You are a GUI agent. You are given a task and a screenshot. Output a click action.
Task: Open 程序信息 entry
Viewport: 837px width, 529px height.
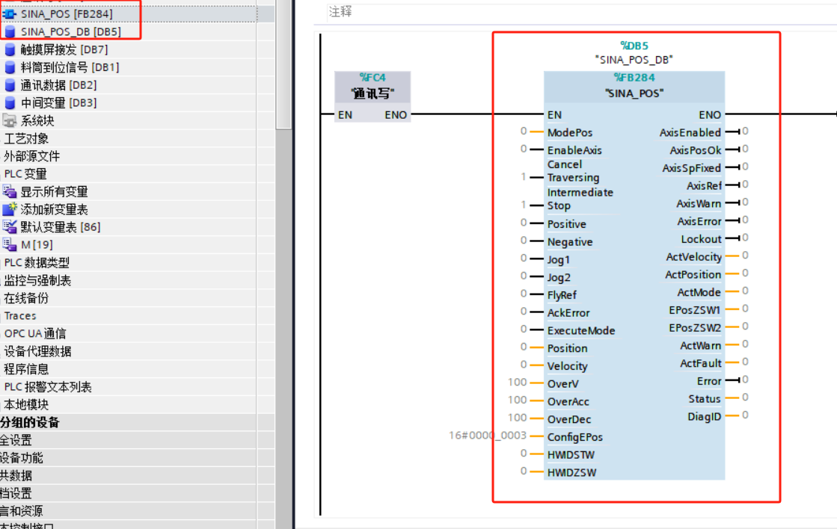point(26,369)
